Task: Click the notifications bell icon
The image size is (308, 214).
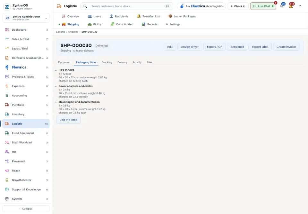Action: point(291,6)
